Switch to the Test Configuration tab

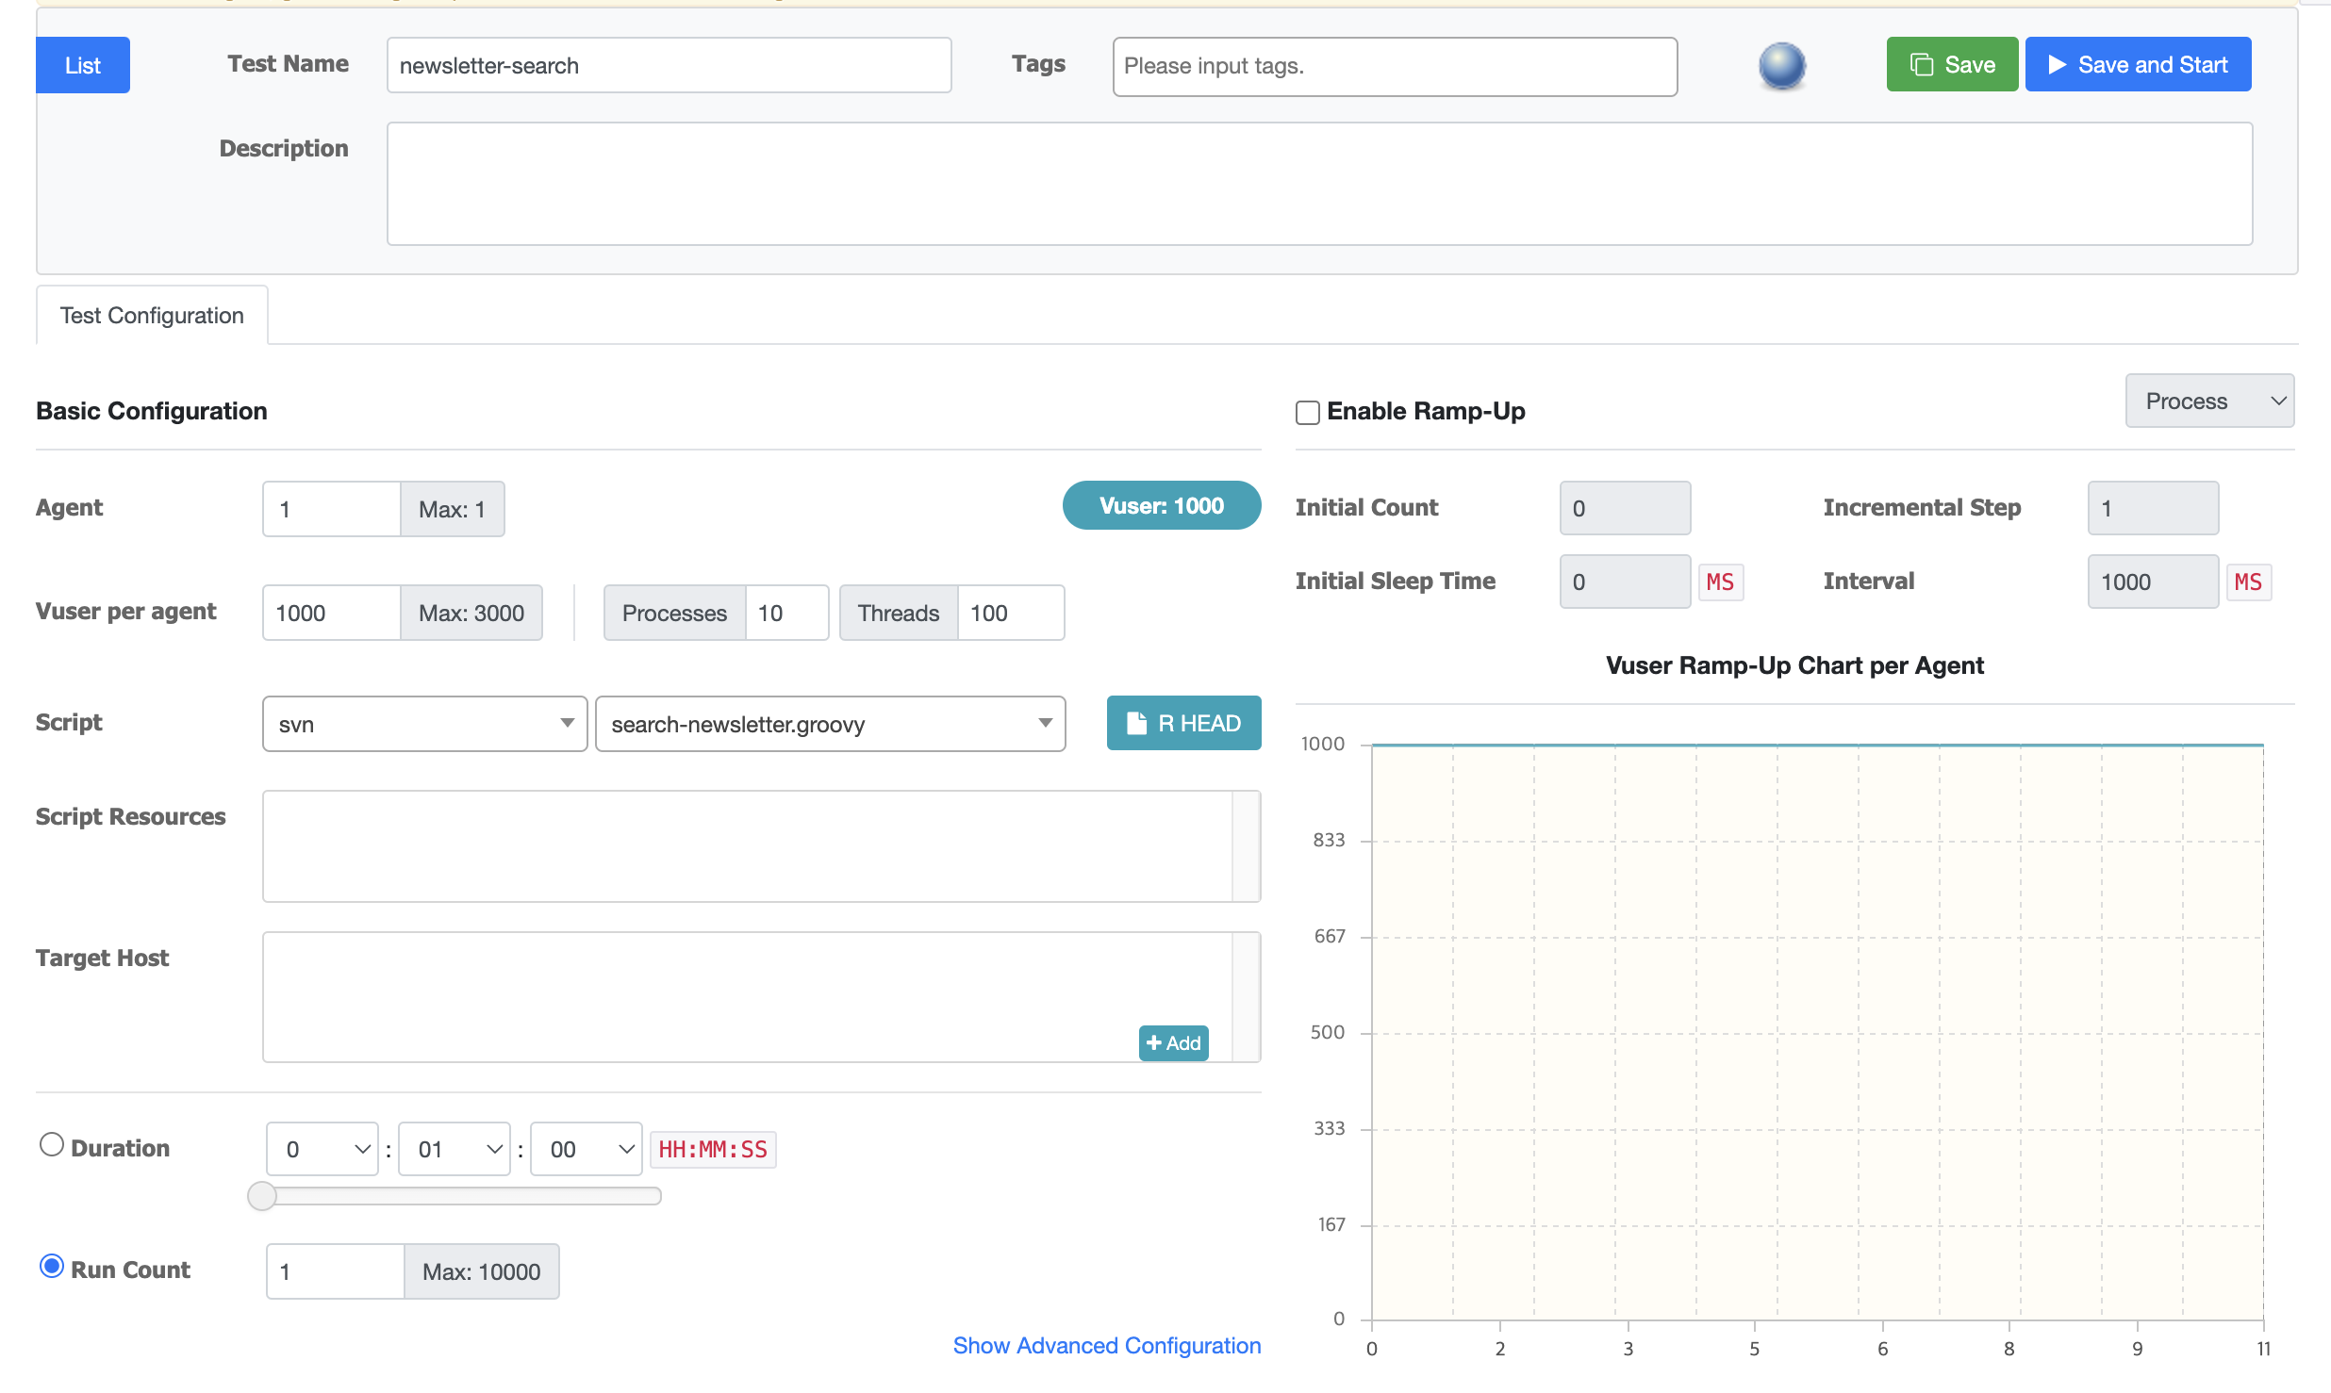[x=152, y=316]
